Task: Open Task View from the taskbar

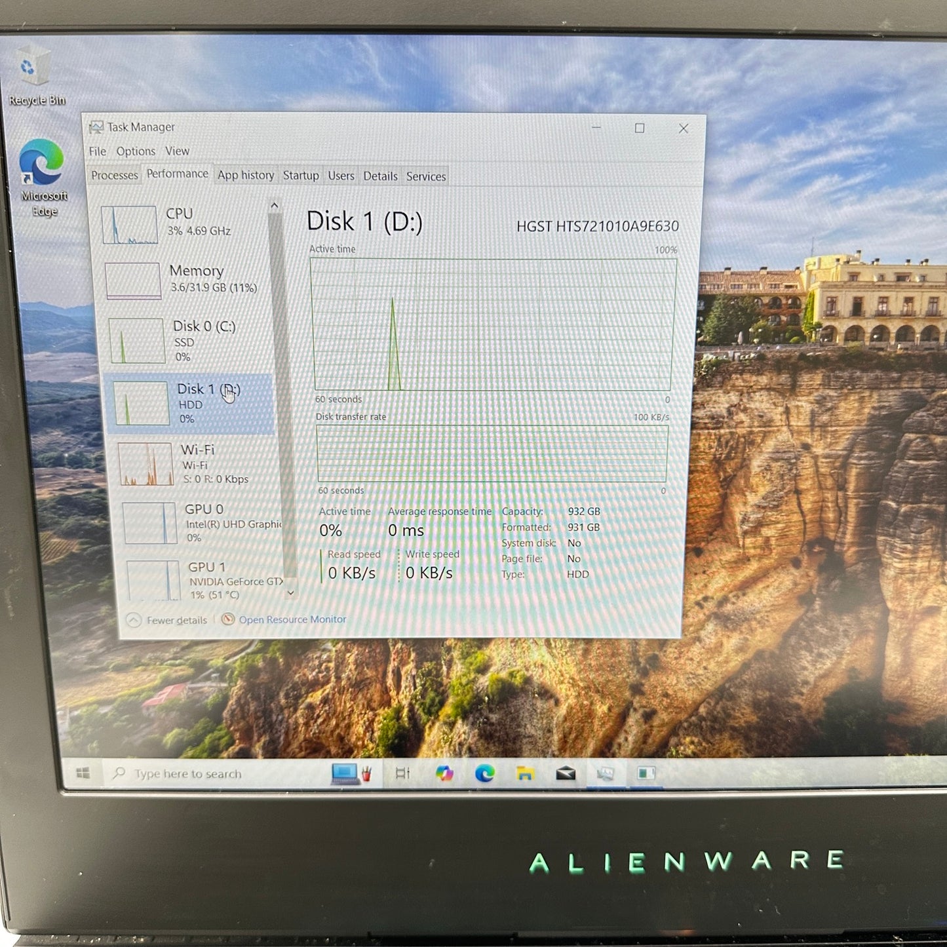Action: pos(402,774)
